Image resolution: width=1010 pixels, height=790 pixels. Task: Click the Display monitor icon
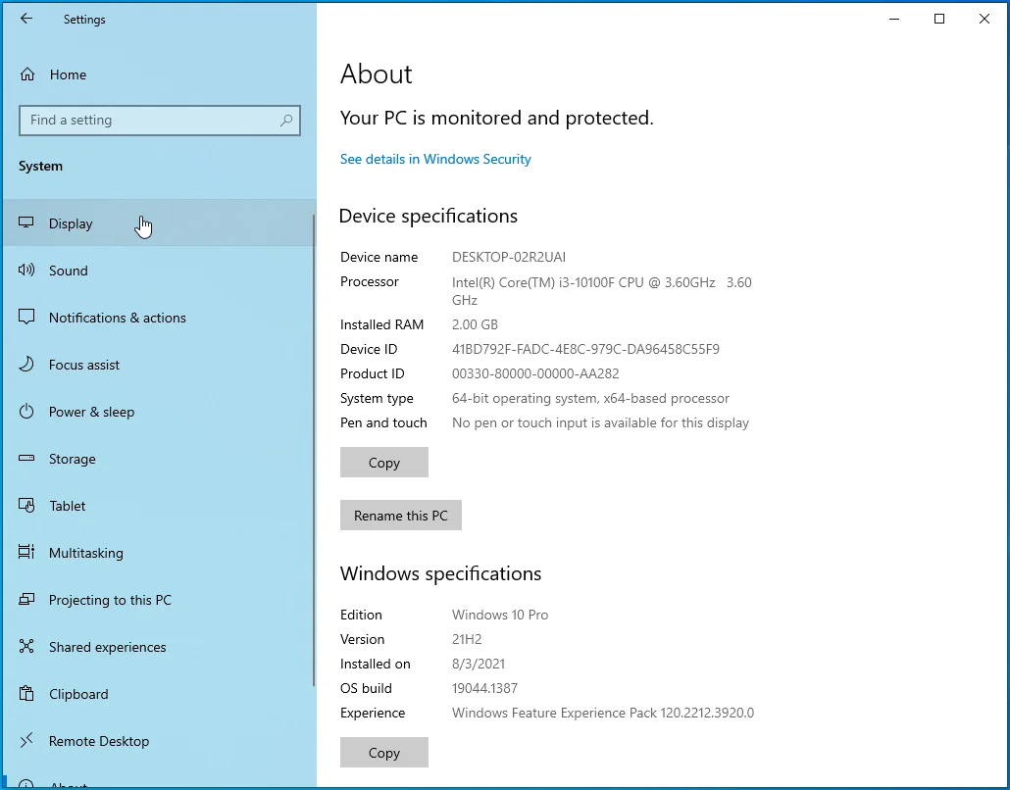coord(25,222)
